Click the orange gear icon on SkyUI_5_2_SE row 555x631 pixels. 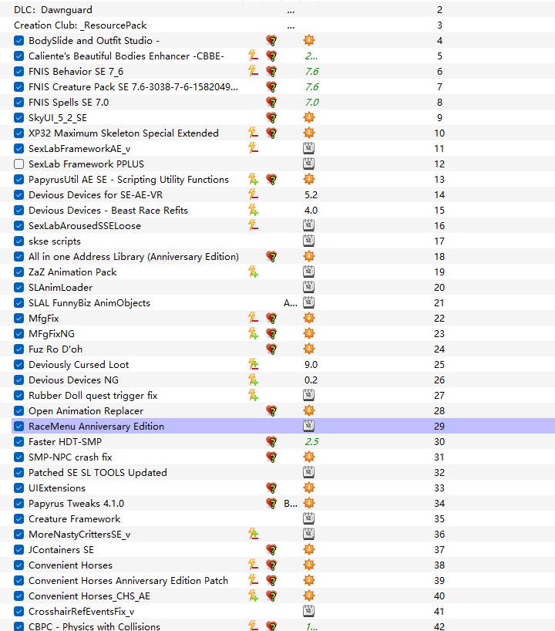pos(309,117)
